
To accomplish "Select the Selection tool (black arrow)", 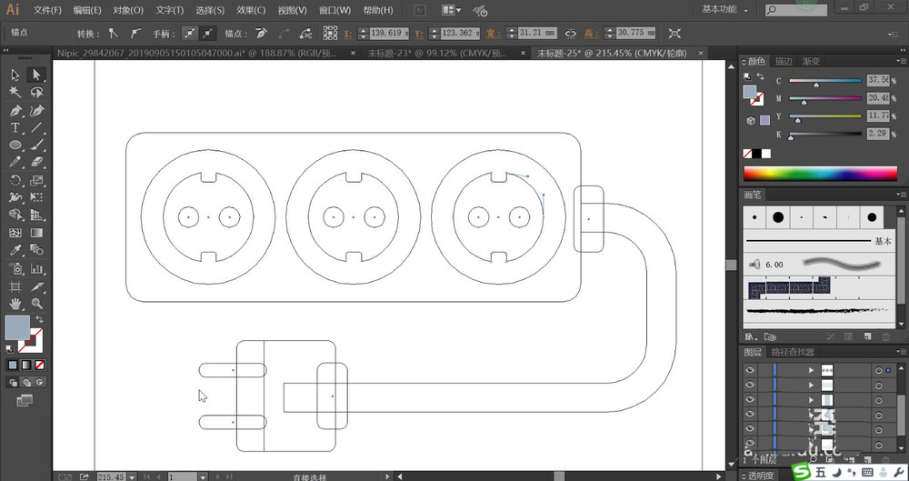I will 15,75.
